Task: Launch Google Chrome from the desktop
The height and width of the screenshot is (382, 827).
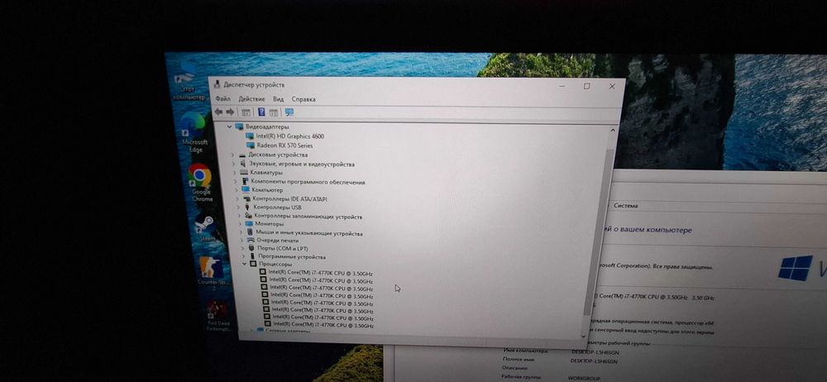Action: point(201,184)
